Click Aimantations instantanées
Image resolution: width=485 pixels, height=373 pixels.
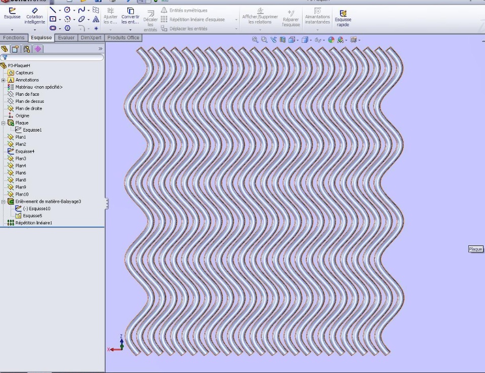click(317, 16)
